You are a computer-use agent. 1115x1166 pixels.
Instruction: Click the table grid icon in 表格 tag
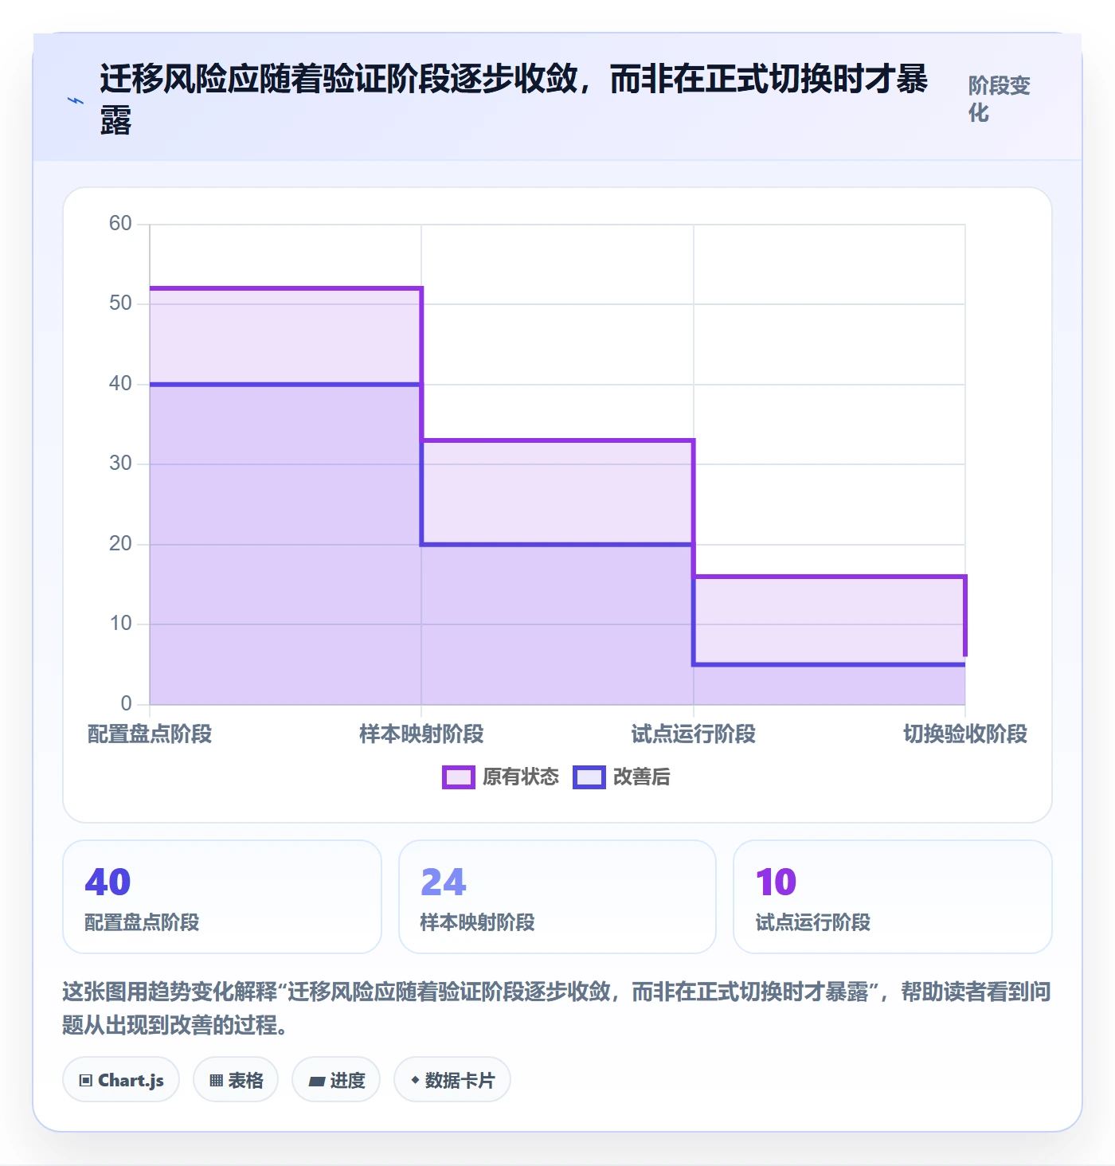tap(216, 1081)
